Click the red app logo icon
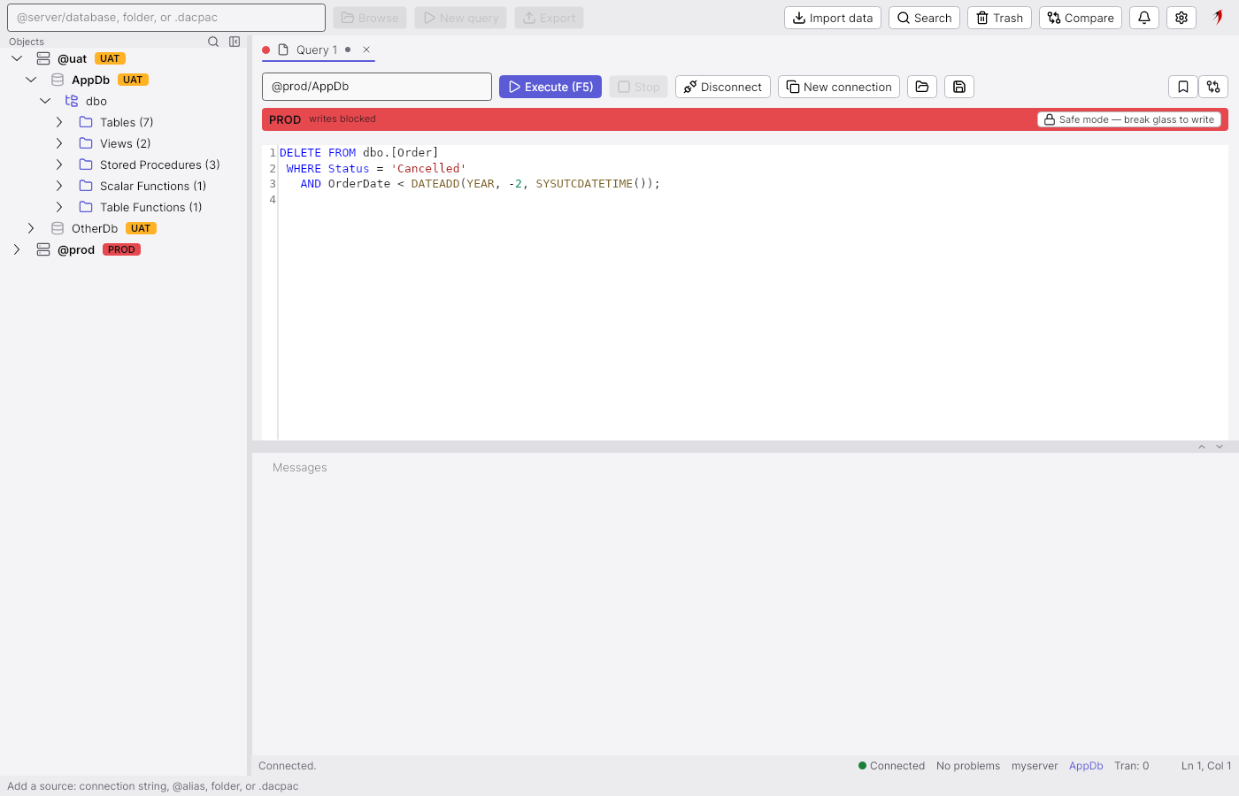The width and height of the screenshot is (1239, 796). [1219, 17]
